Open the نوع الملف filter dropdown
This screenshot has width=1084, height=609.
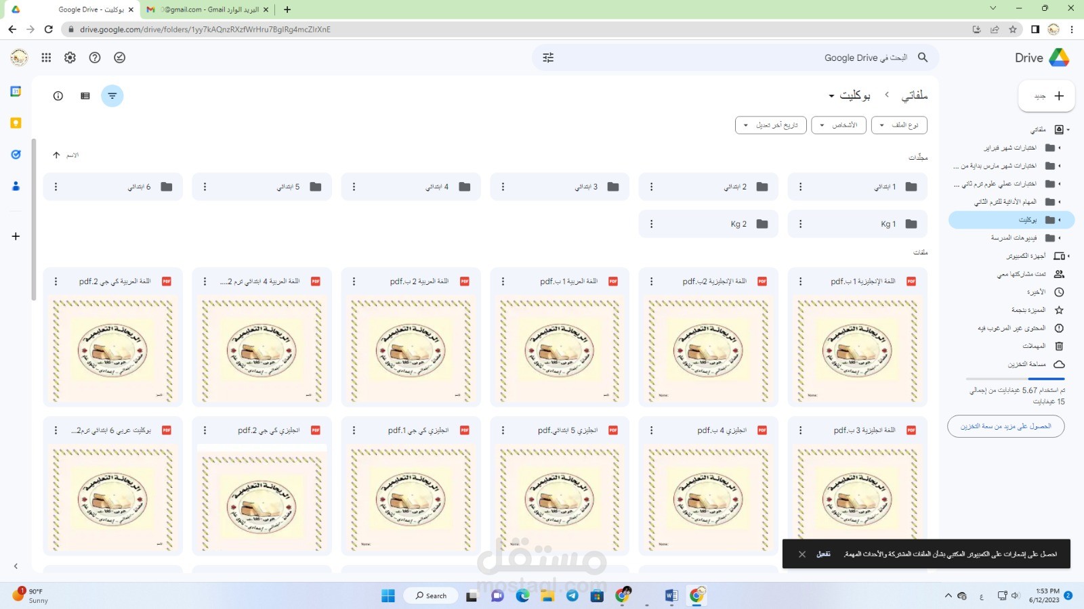[x=899, y=125]
